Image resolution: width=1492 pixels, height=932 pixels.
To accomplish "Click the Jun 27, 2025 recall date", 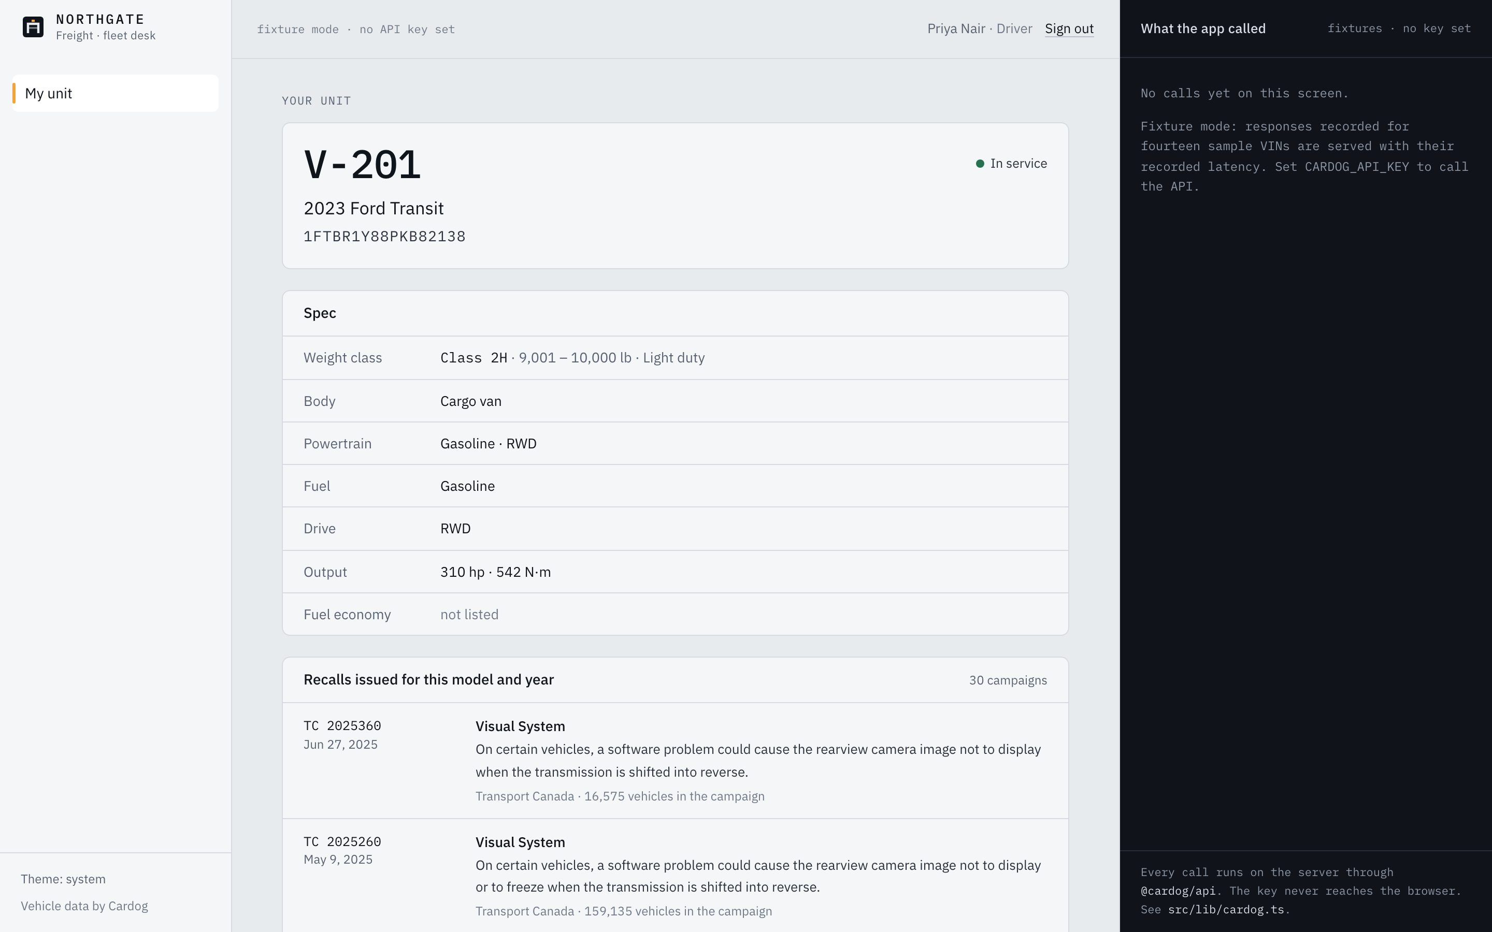I will click(x=340, y=745).
